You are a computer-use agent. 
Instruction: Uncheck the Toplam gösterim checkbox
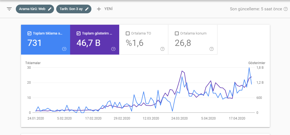(x=78, y=33)
